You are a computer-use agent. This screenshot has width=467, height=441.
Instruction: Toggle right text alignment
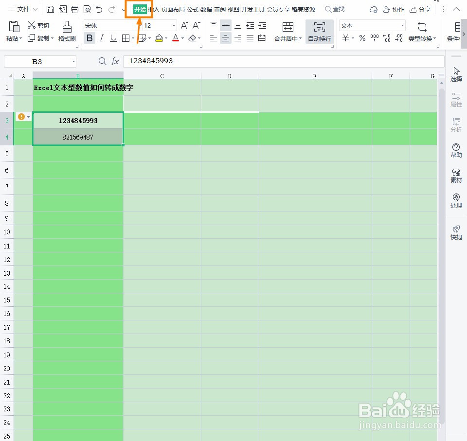(238, 38)
